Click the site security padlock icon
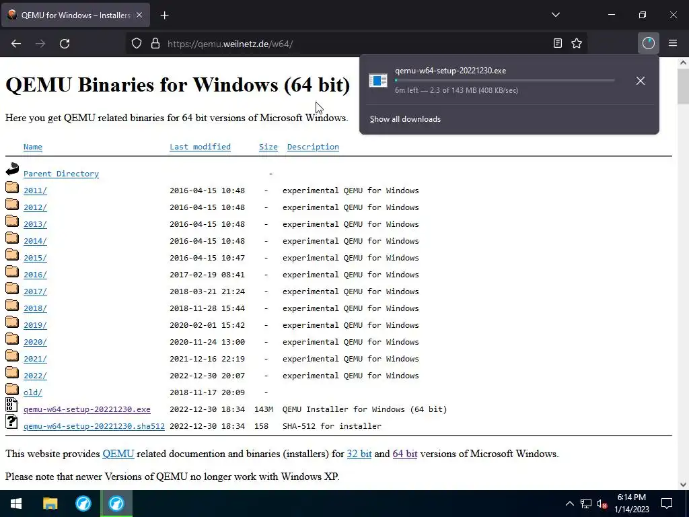689x517 pixels. (155, 44)
